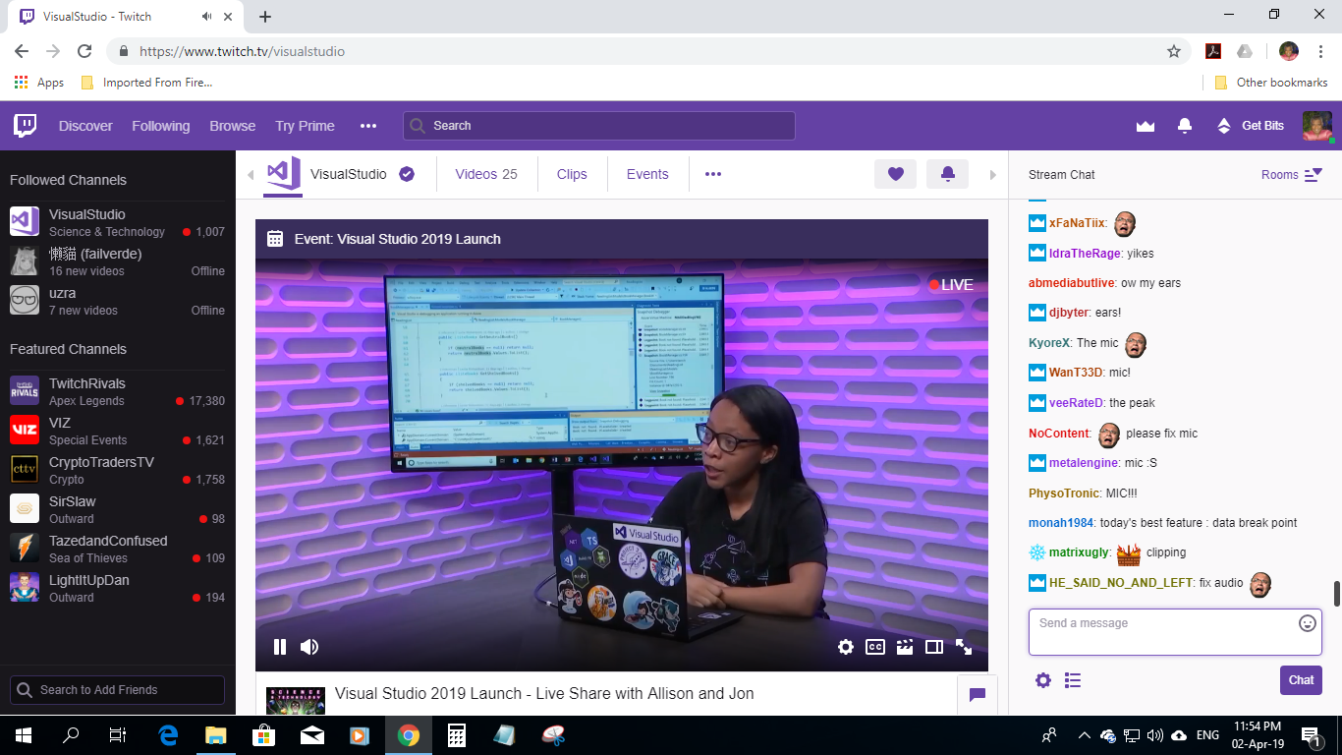Click into the Twitch search field
1342x755 pixels.
pyautogui.click(x=598, y=126)
